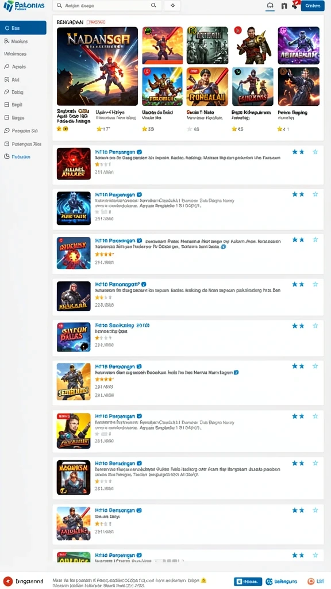The height and width of the screenshot is (589, 331).
Task: Click the yellow-background soldier game icon
Action: (x=74, y=381)
